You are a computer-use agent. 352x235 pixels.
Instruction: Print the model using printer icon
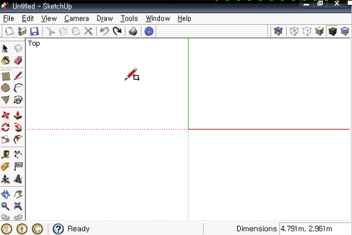(x=133, y=31)
